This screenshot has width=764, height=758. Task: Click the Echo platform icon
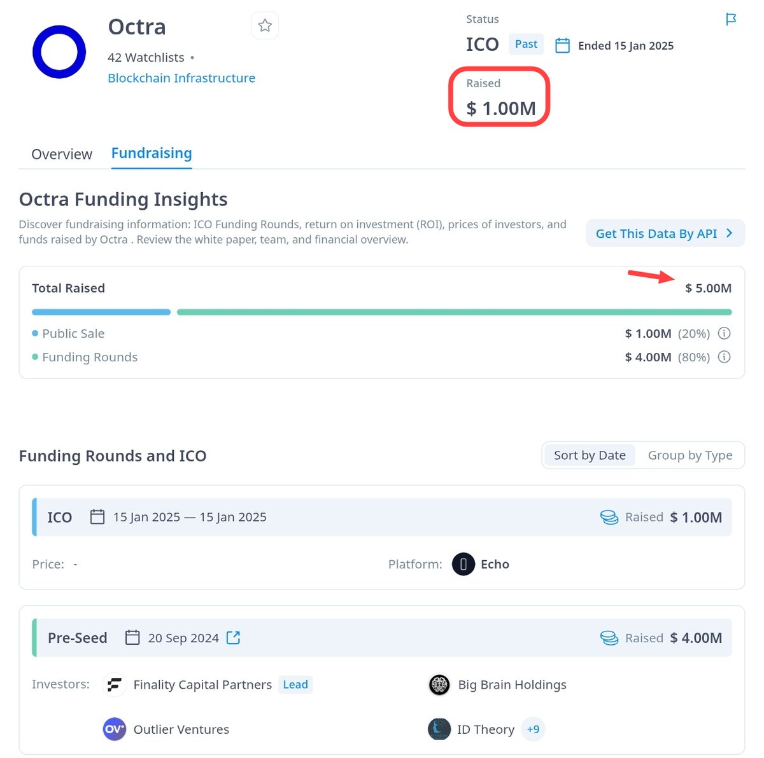pos(463,564)
